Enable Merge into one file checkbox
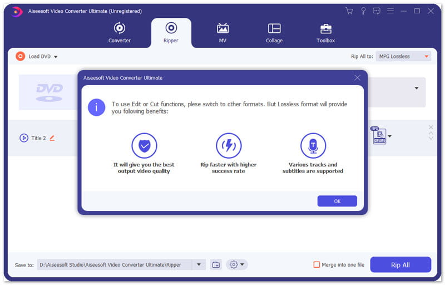The width and height of the screenshot is (445, 285). point(317,264)
